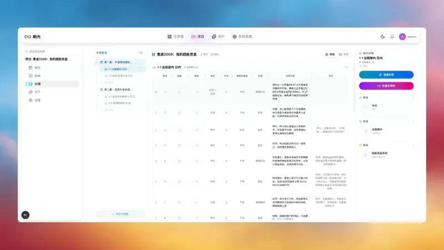Open notifications via the bell icon

pyautogui.click(x=392, y=37)
